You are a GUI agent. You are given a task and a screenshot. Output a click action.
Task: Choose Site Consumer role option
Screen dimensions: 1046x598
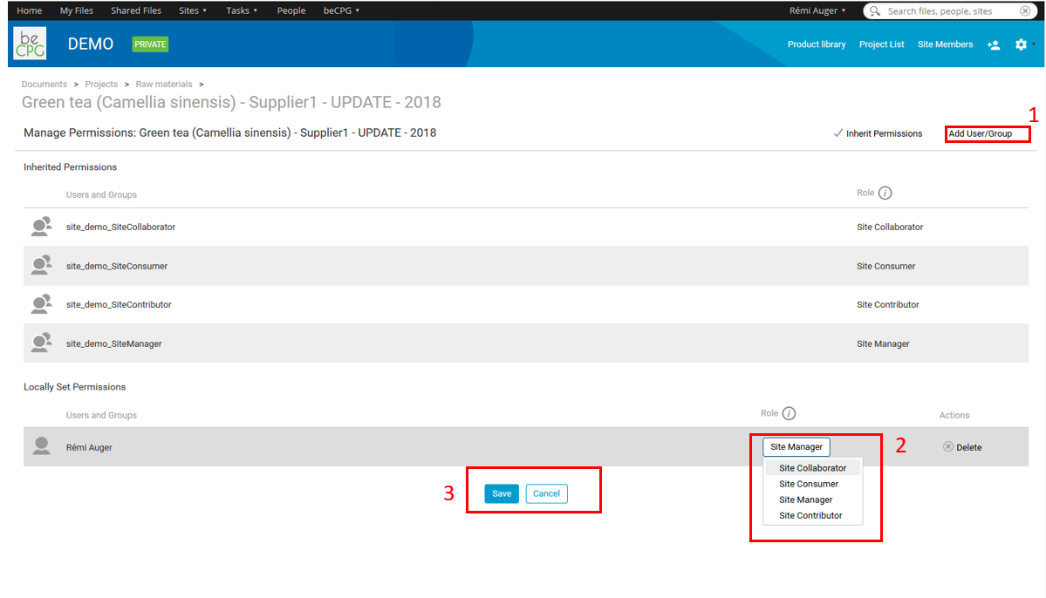pos(809,484)
